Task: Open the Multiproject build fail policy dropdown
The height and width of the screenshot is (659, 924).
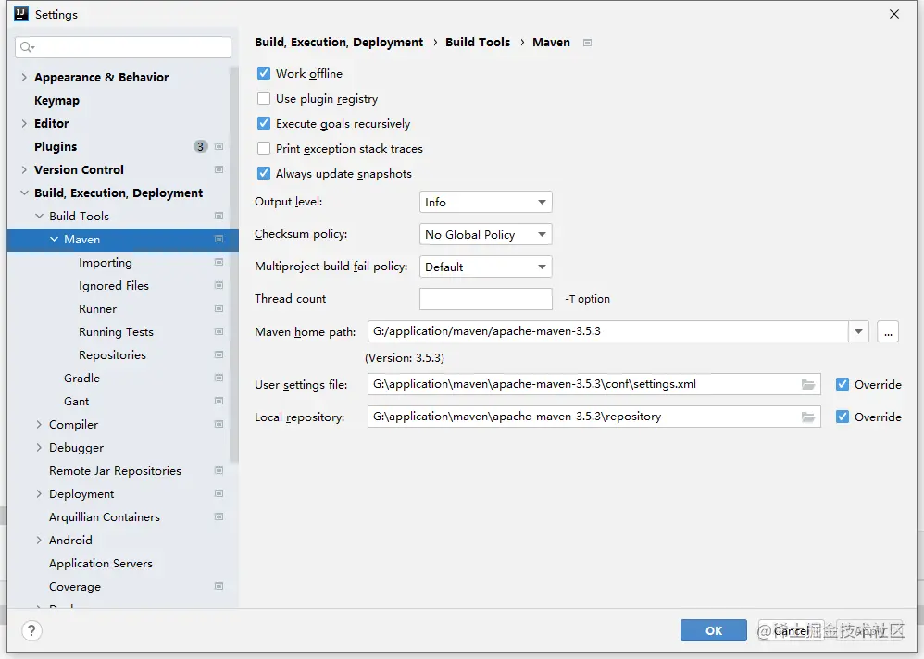Action: click(485, 267)
